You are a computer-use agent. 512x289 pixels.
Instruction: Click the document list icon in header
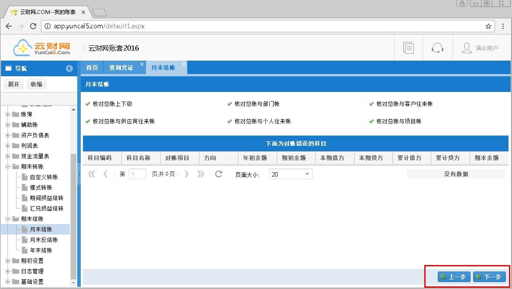pyautogui.click(x=409, y=48)
